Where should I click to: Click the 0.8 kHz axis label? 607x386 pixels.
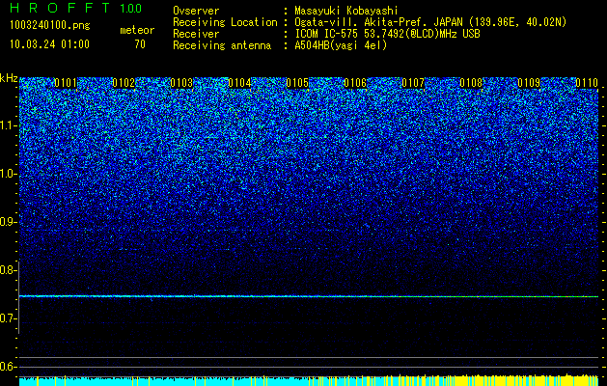8,270
